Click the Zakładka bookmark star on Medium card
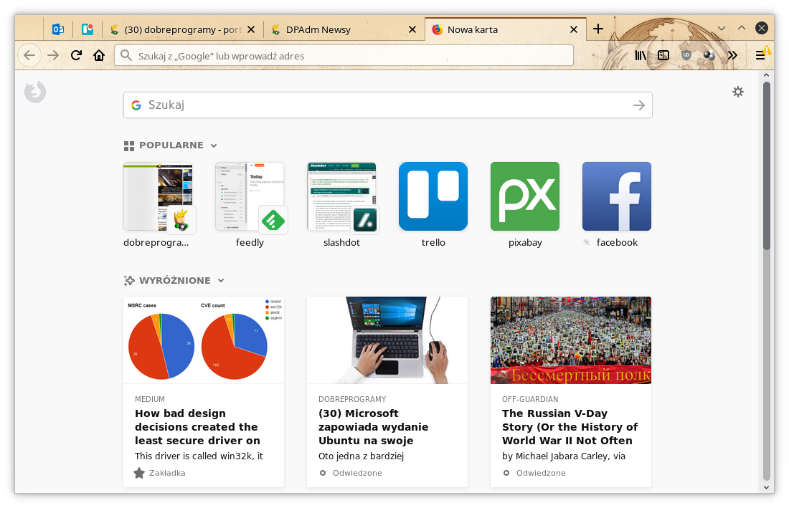The width and height of the screenshot is (789, 508). coord(139,473)
